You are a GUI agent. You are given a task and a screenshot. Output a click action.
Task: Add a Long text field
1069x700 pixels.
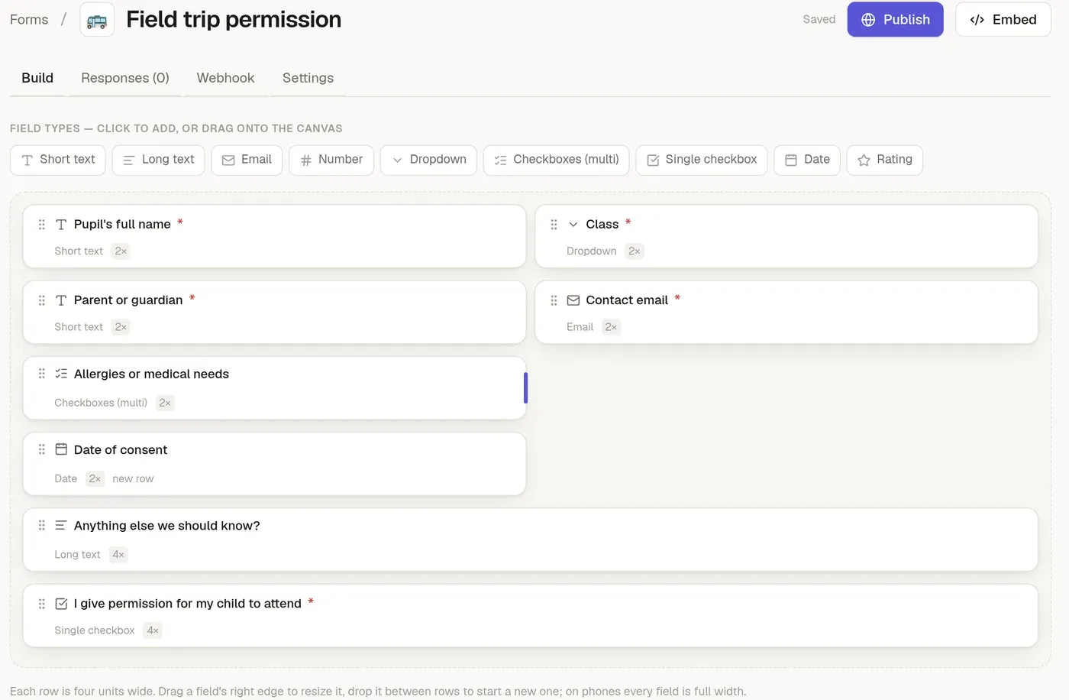pyautogui.click(x=158, y=160)
